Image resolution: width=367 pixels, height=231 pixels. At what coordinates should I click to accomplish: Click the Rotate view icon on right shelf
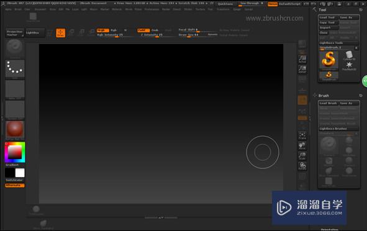click(x=302, y=166)
